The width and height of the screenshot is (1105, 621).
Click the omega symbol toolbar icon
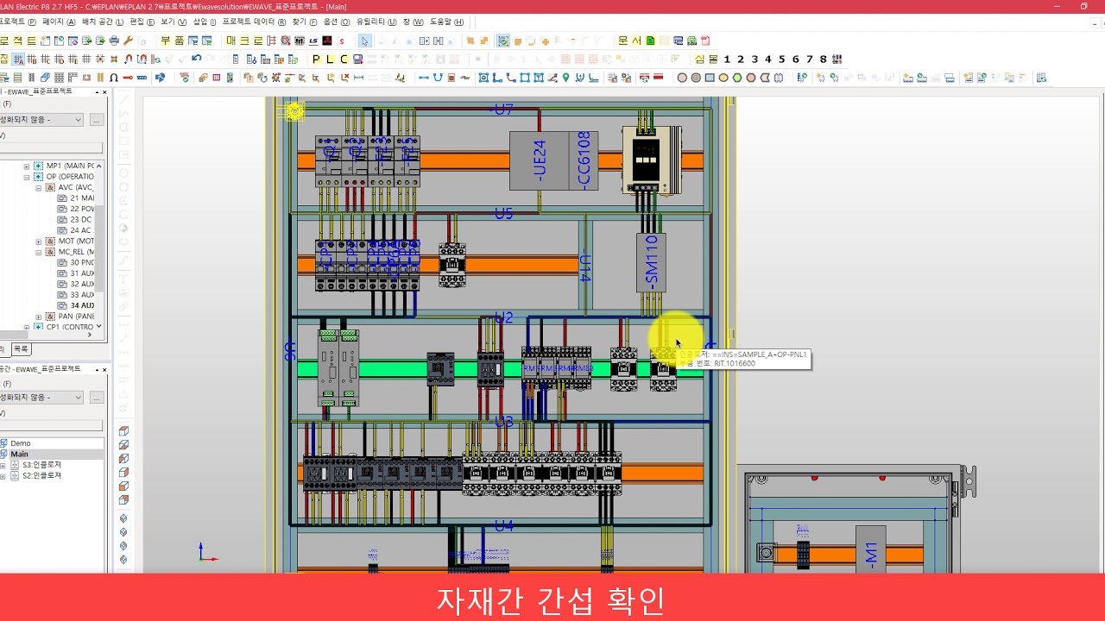(x=114, y=78)
